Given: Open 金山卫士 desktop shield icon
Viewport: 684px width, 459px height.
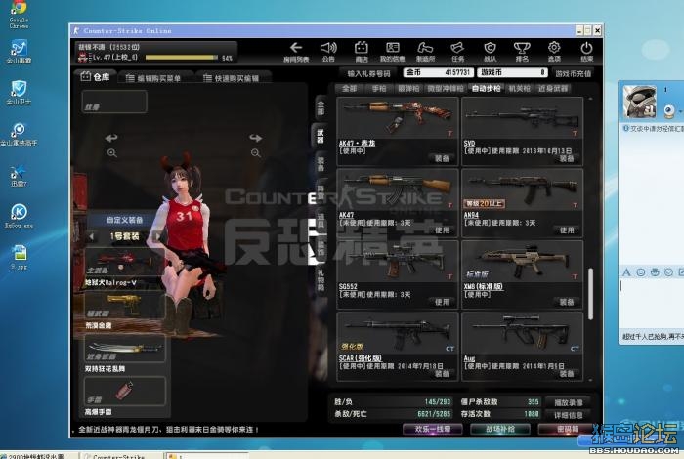Looking at the screenshot, I should point(19,93).
